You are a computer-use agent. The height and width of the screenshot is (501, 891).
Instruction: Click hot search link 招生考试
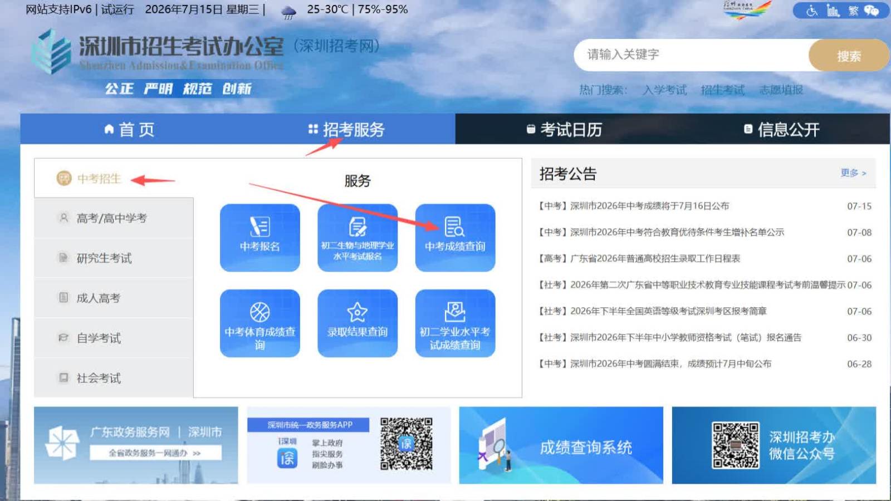[723, 90]
